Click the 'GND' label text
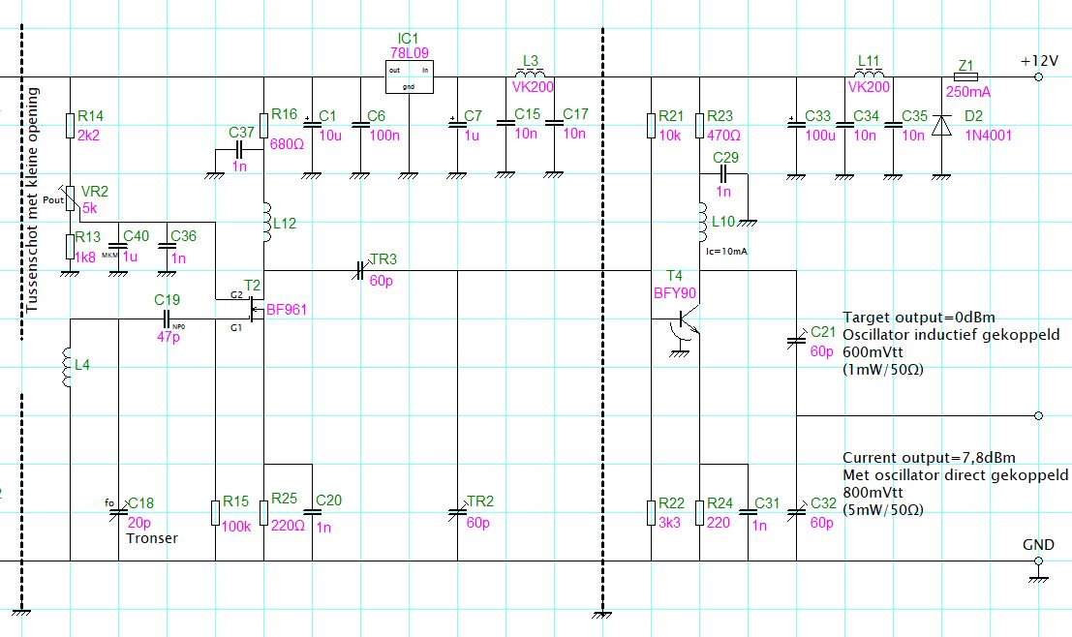1072x637 pixels. (1038, 545)
